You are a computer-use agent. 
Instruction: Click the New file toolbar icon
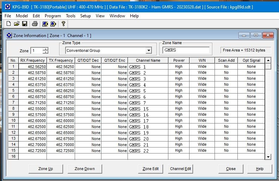8,24
